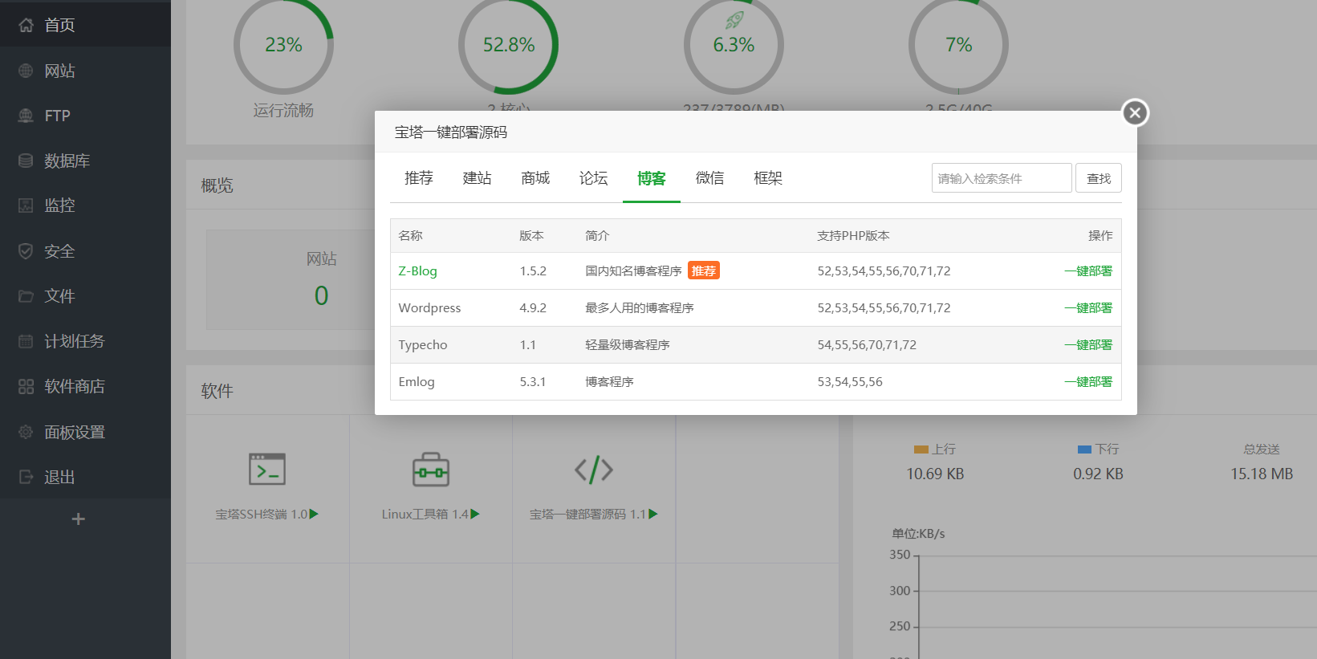The height and width of the screenshot is (659, 1317).
Task: Switch to the 论坛 tab
Action: [x=593, y=178]
